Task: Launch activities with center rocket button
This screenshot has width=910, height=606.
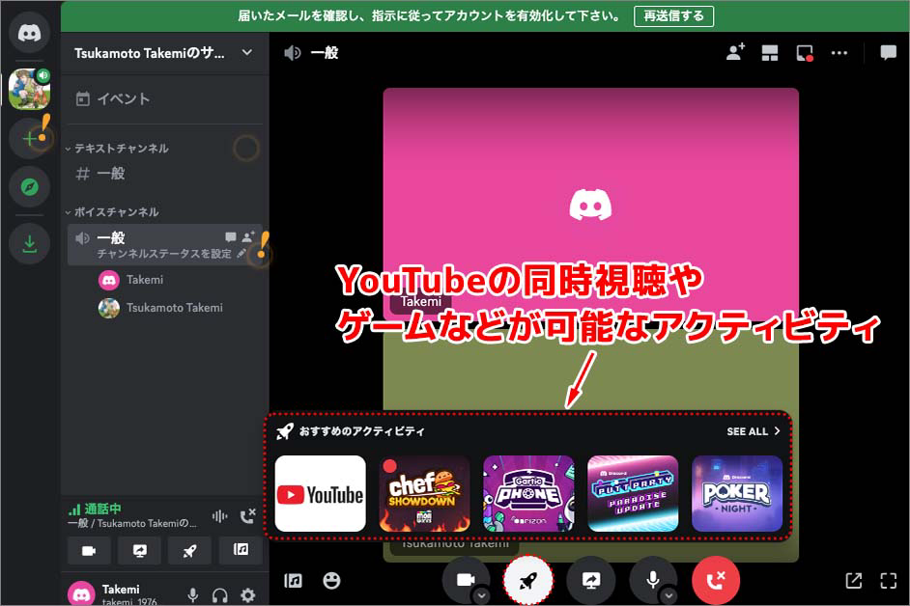Action: [x=527, y=580]
